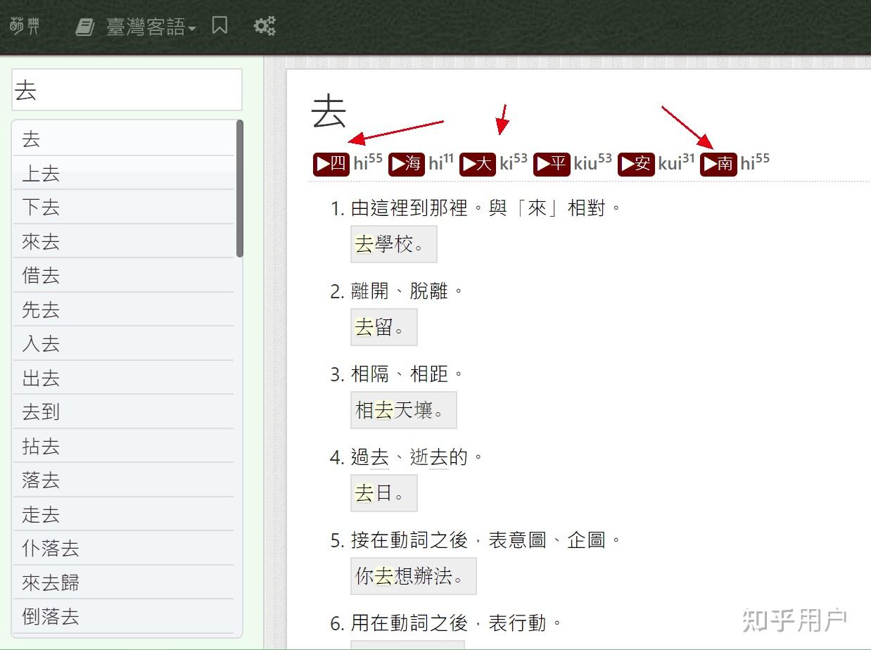Play 大 (Dapu) pronunciation audio

tap(478, 164)
